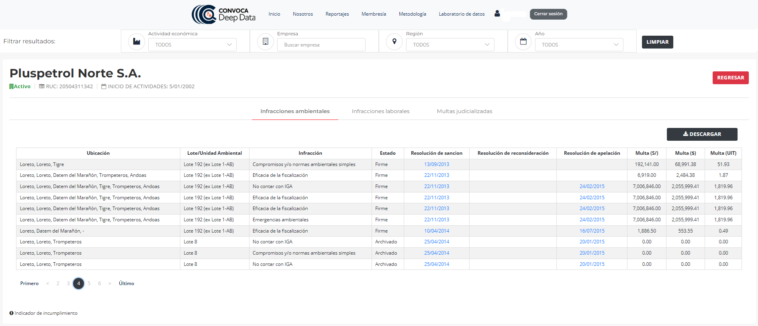Click the current page 4 indicator
Viewport: 758px width, 326px height.
(x=79, y=283)
